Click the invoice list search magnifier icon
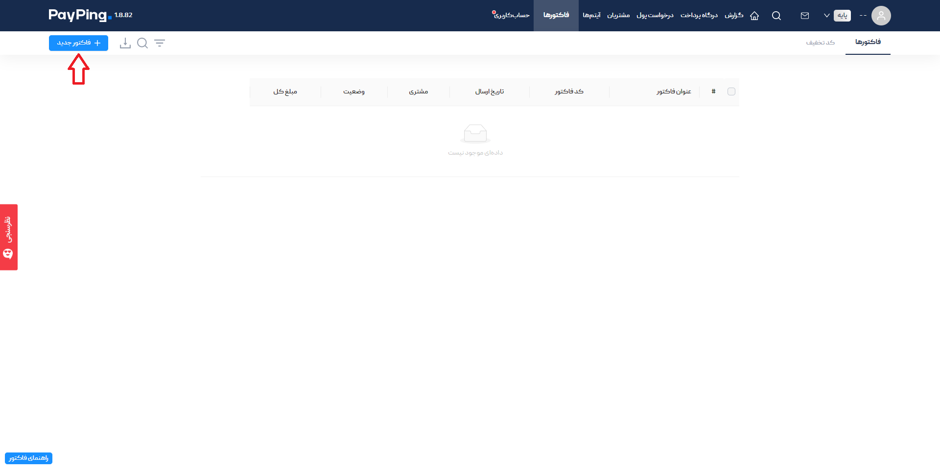The height and width of the screenshot is (474, 940). coord(142,43)
